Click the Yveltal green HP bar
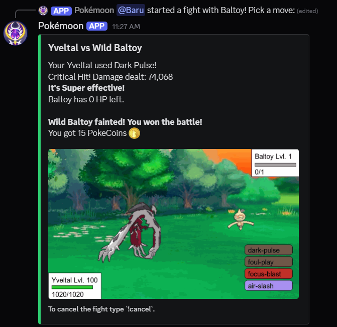Viewport: 337px width, 327px height. [x=72, y=287]
